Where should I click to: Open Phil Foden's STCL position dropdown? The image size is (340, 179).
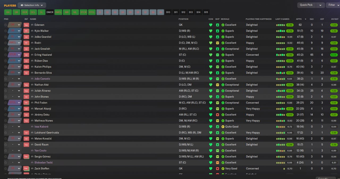15,103
